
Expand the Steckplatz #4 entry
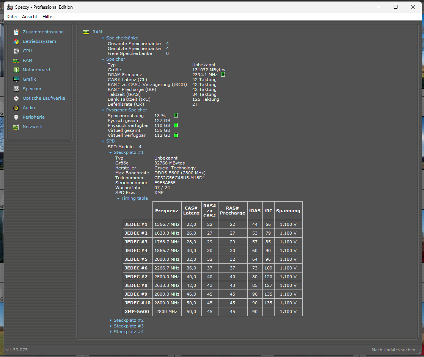129,332
